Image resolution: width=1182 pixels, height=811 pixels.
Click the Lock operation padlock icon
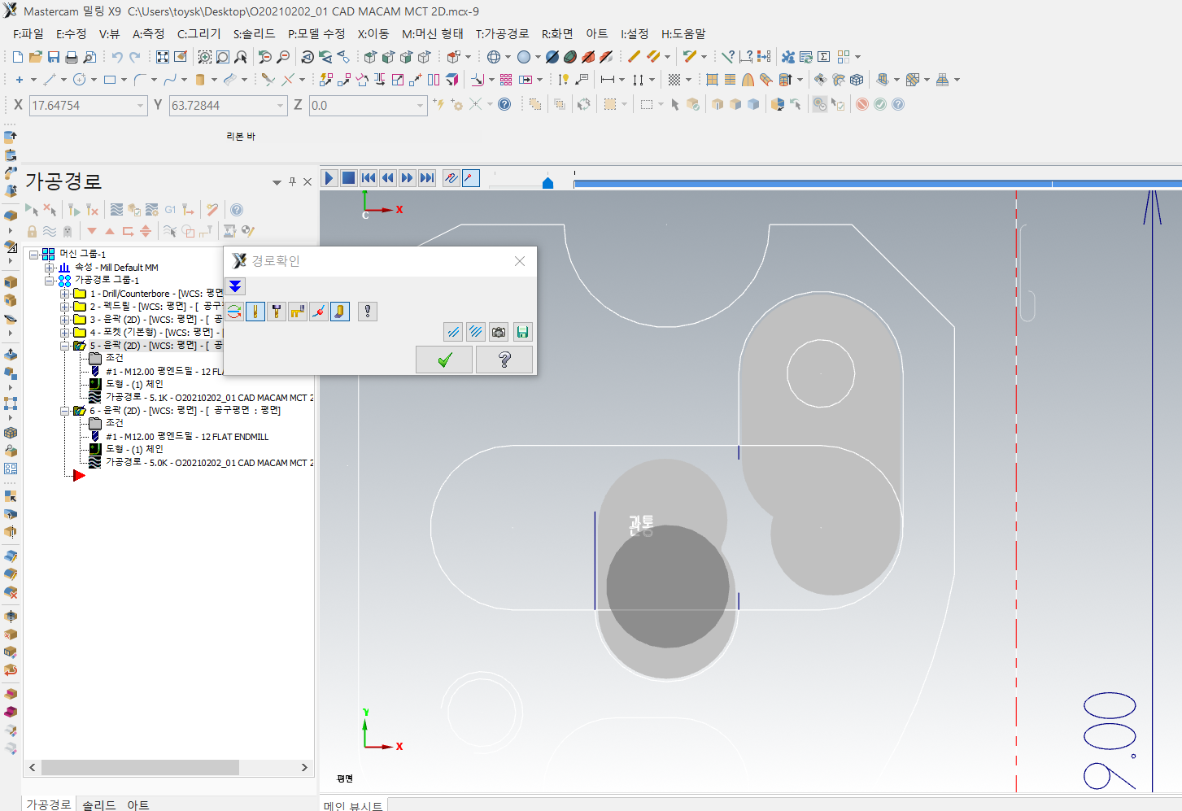click(x=32, y=231)
